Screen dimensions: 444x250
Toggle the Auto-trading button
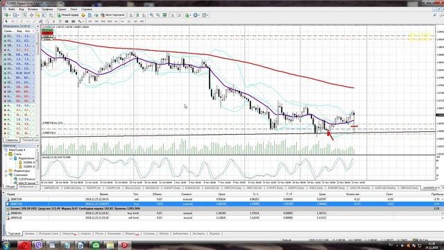112,15
